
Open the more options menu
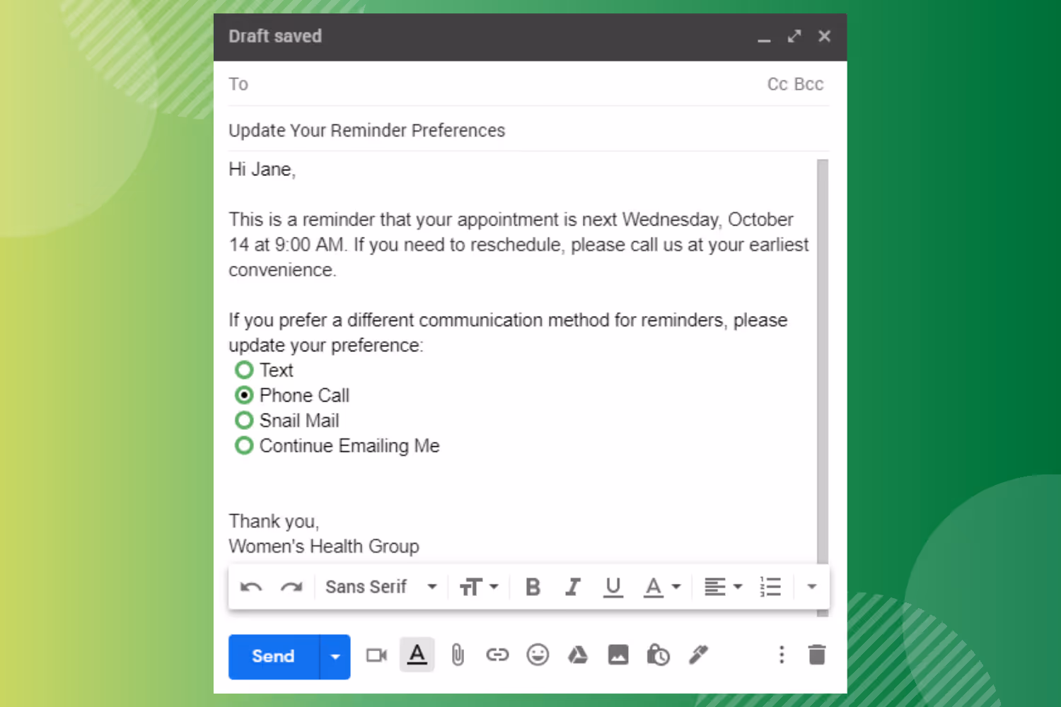click(x=781, y=655)
